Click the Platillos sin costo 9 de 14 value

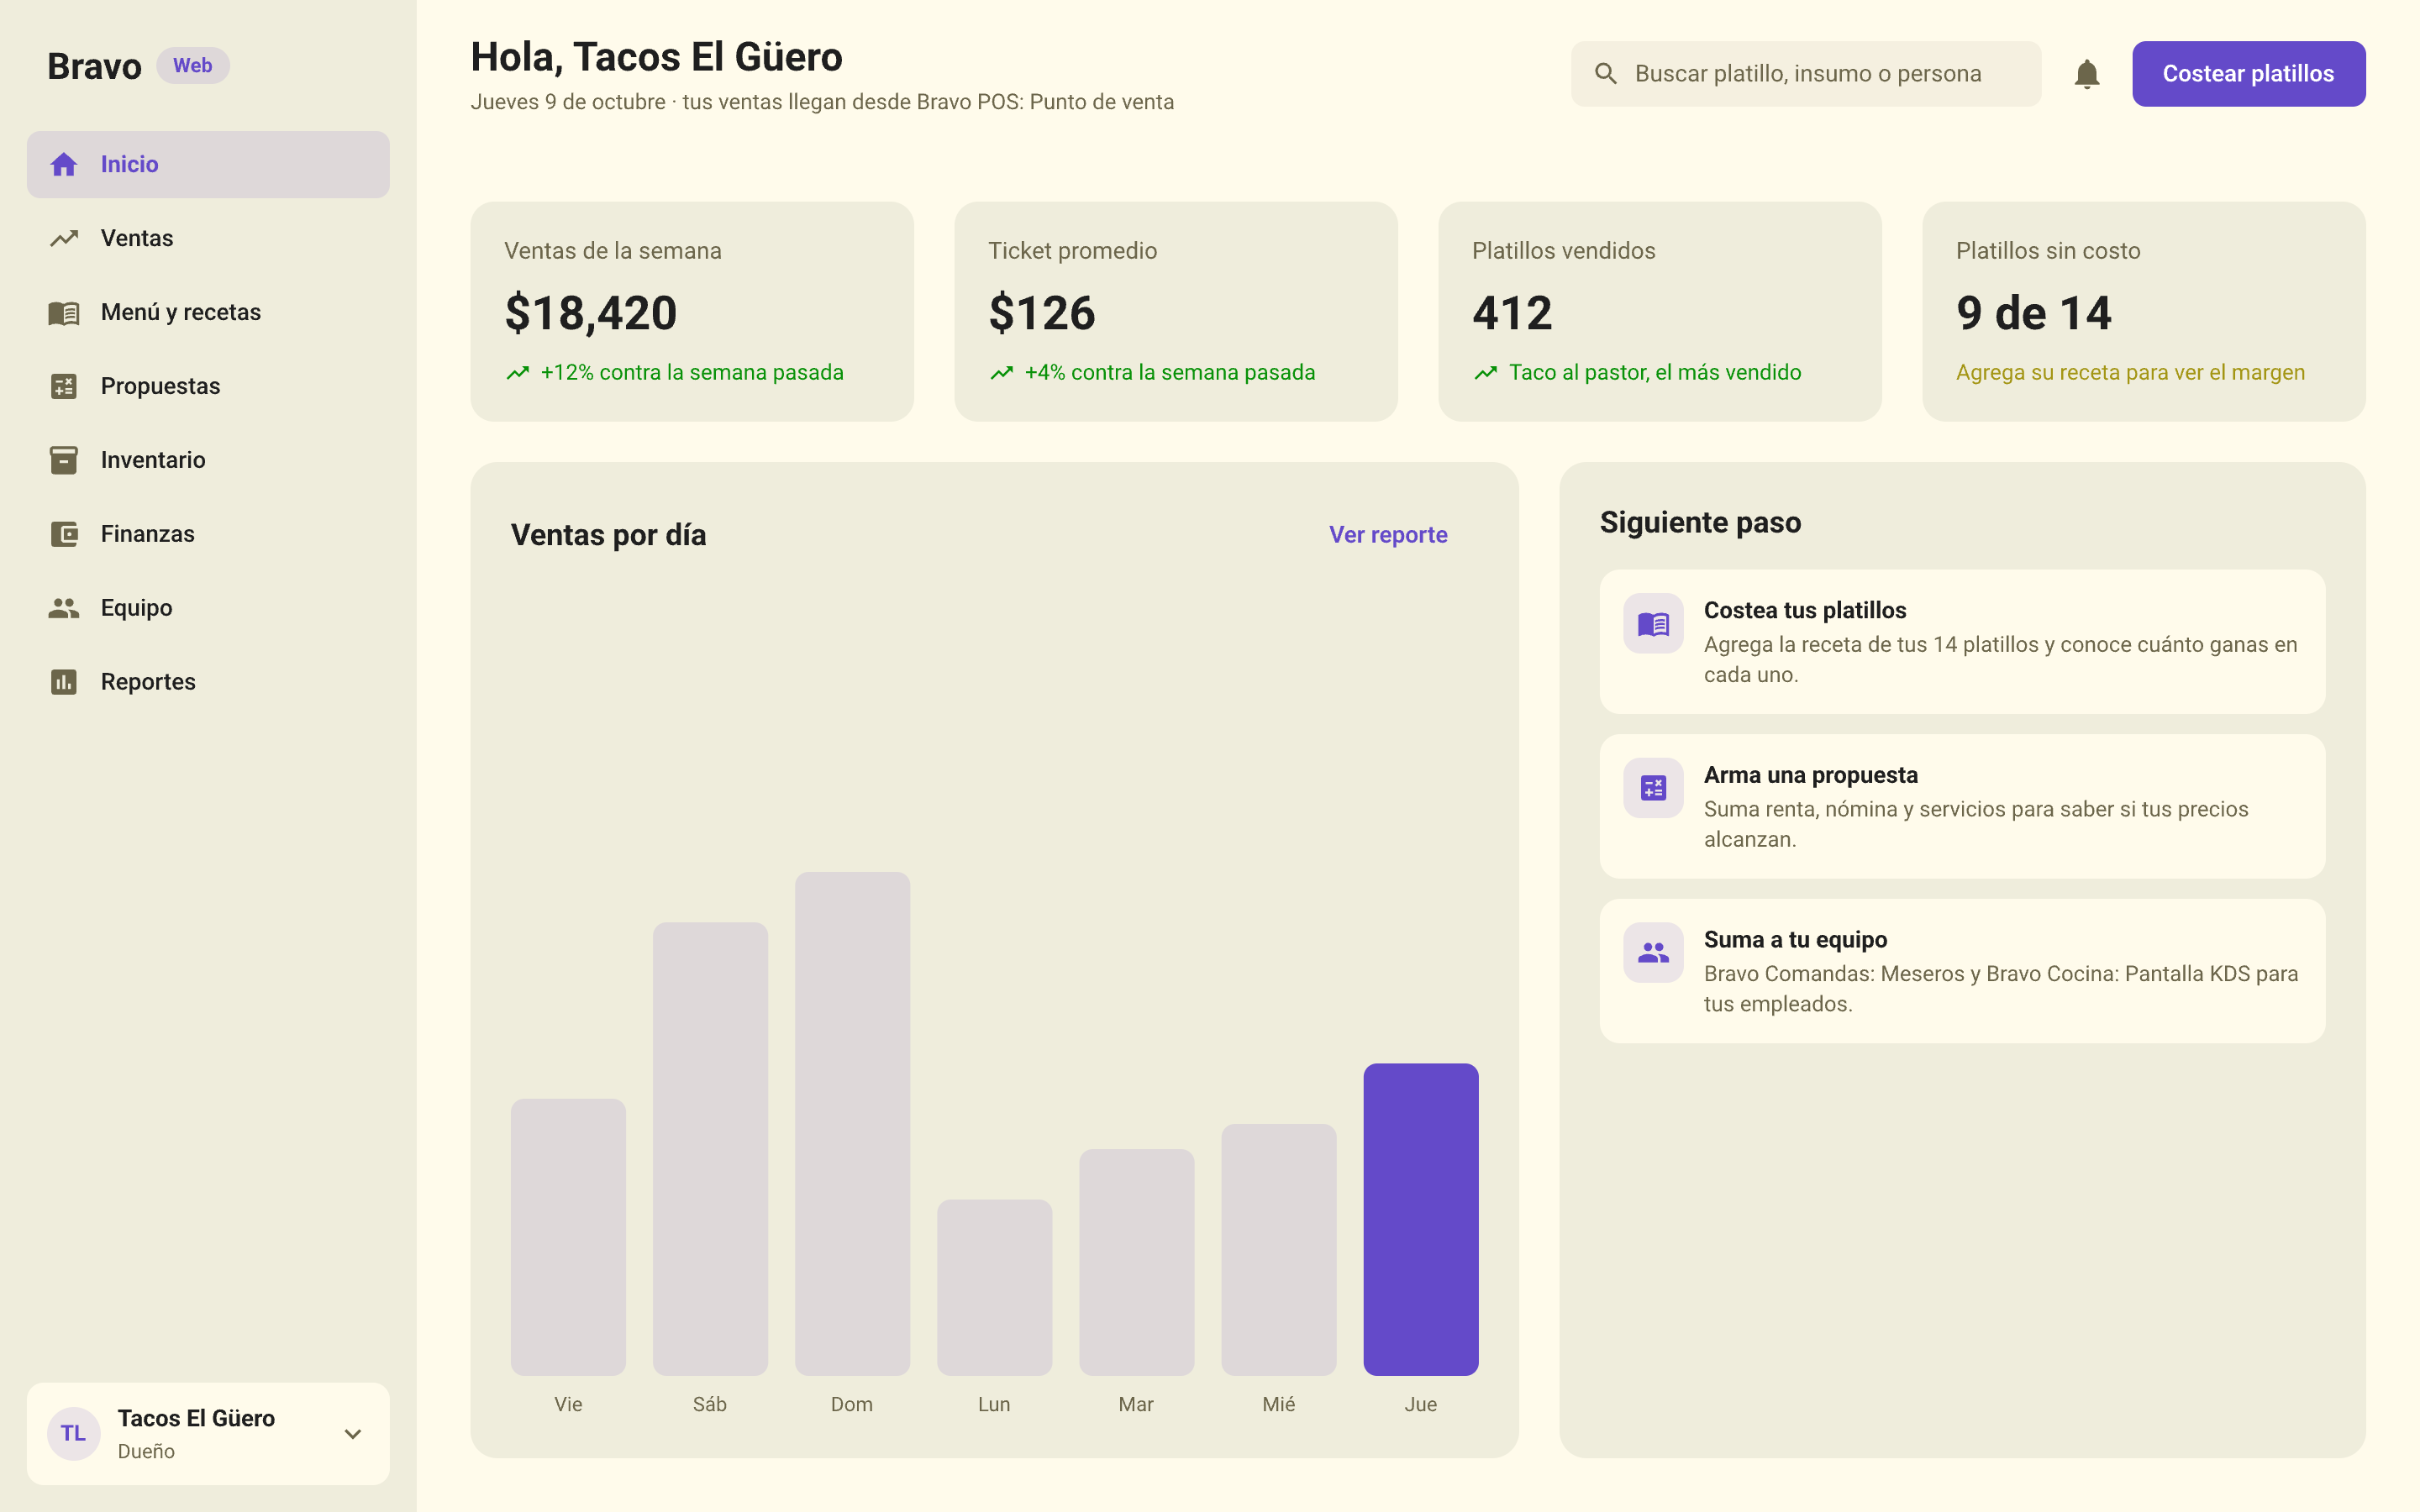[x=2034, y=313]
